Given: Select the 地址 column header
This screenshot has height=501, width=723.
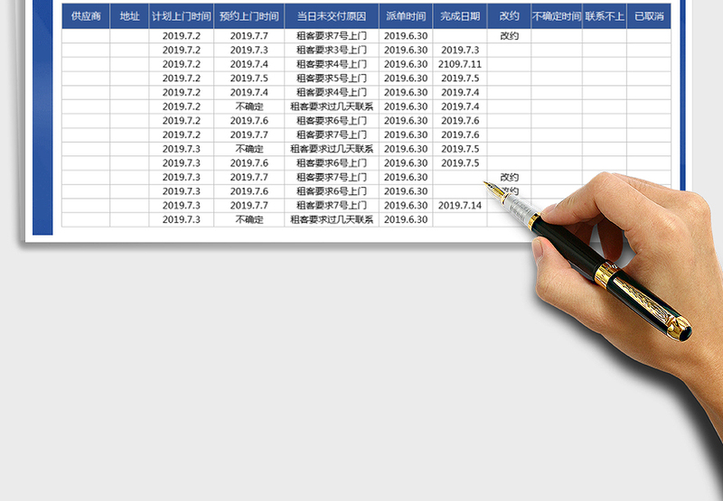Looking at the screenshot, I should point(130,16).
